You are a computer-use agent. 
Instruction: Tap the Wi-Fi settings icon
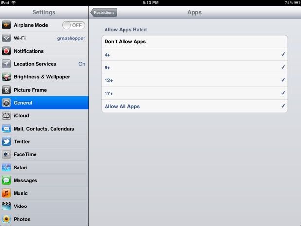(6, 38)
